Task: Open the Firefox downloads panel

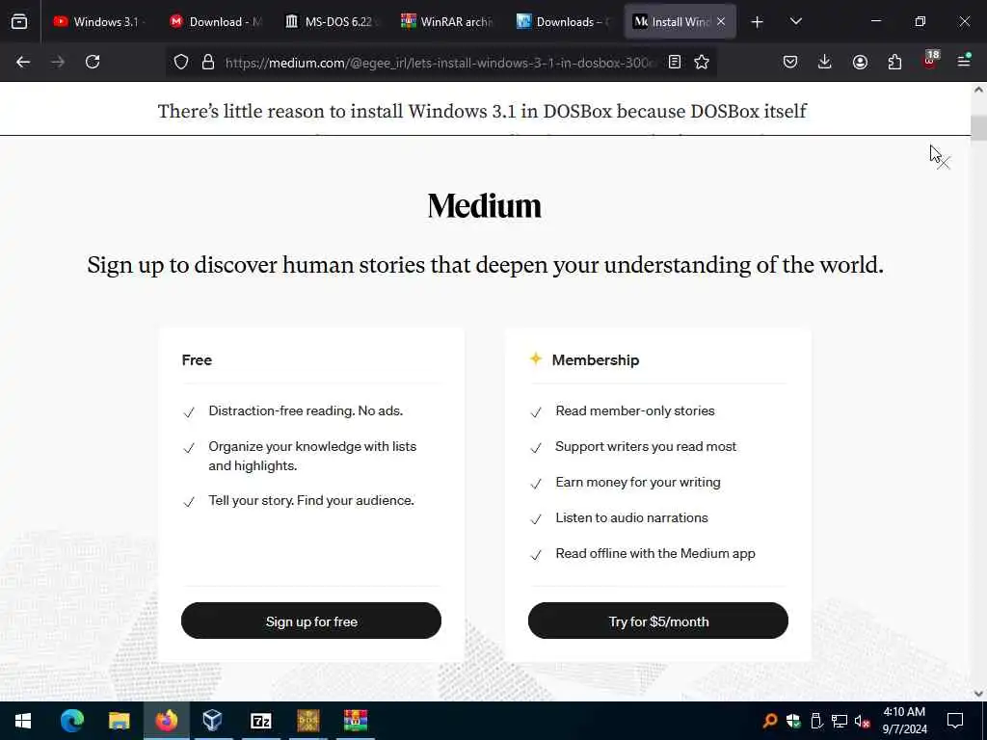Action: click(825, 62)
